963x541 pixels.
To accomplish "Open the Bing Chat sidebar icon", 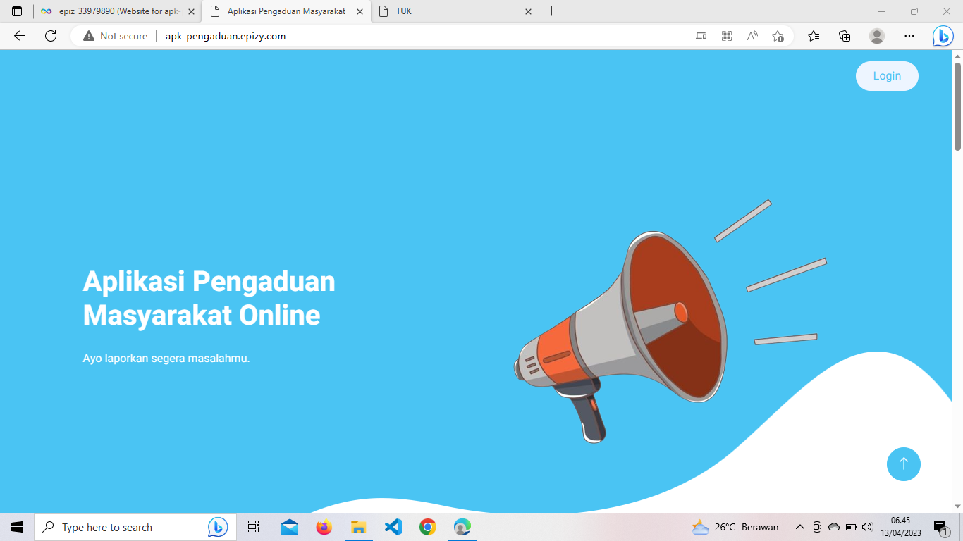I will tap(943, 37).
